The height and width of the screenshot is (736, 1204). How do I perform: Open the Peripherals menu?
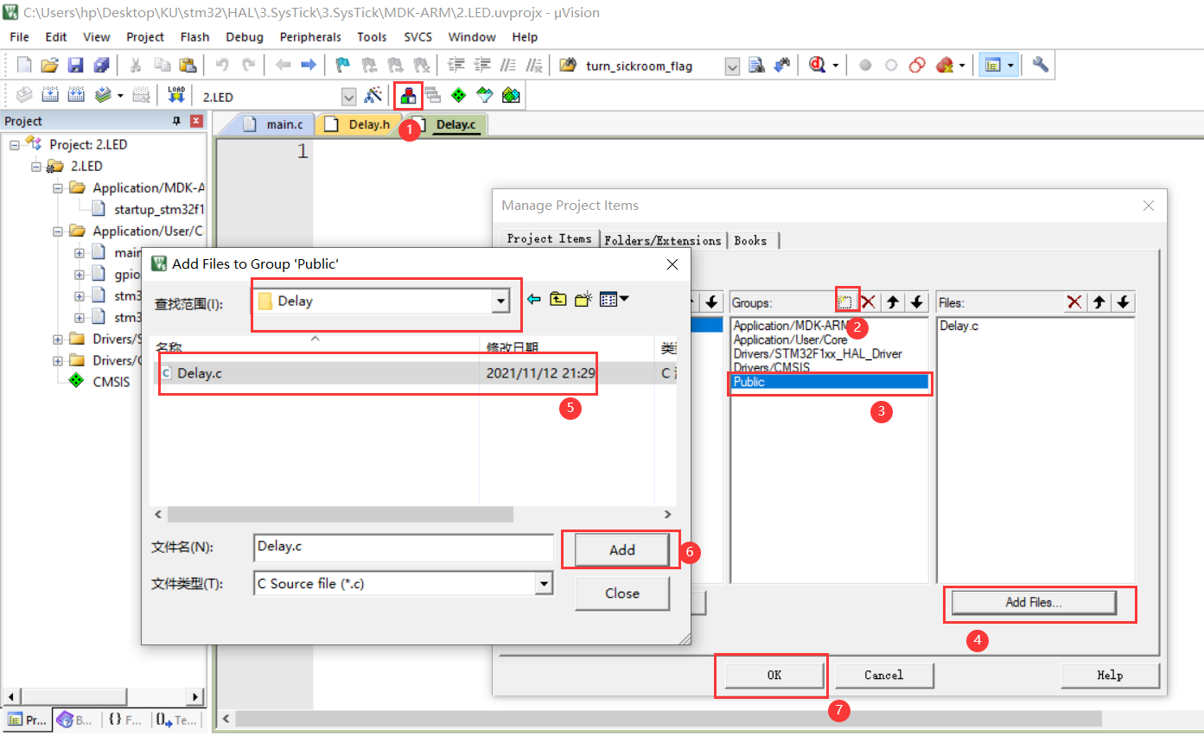[310, 37]
